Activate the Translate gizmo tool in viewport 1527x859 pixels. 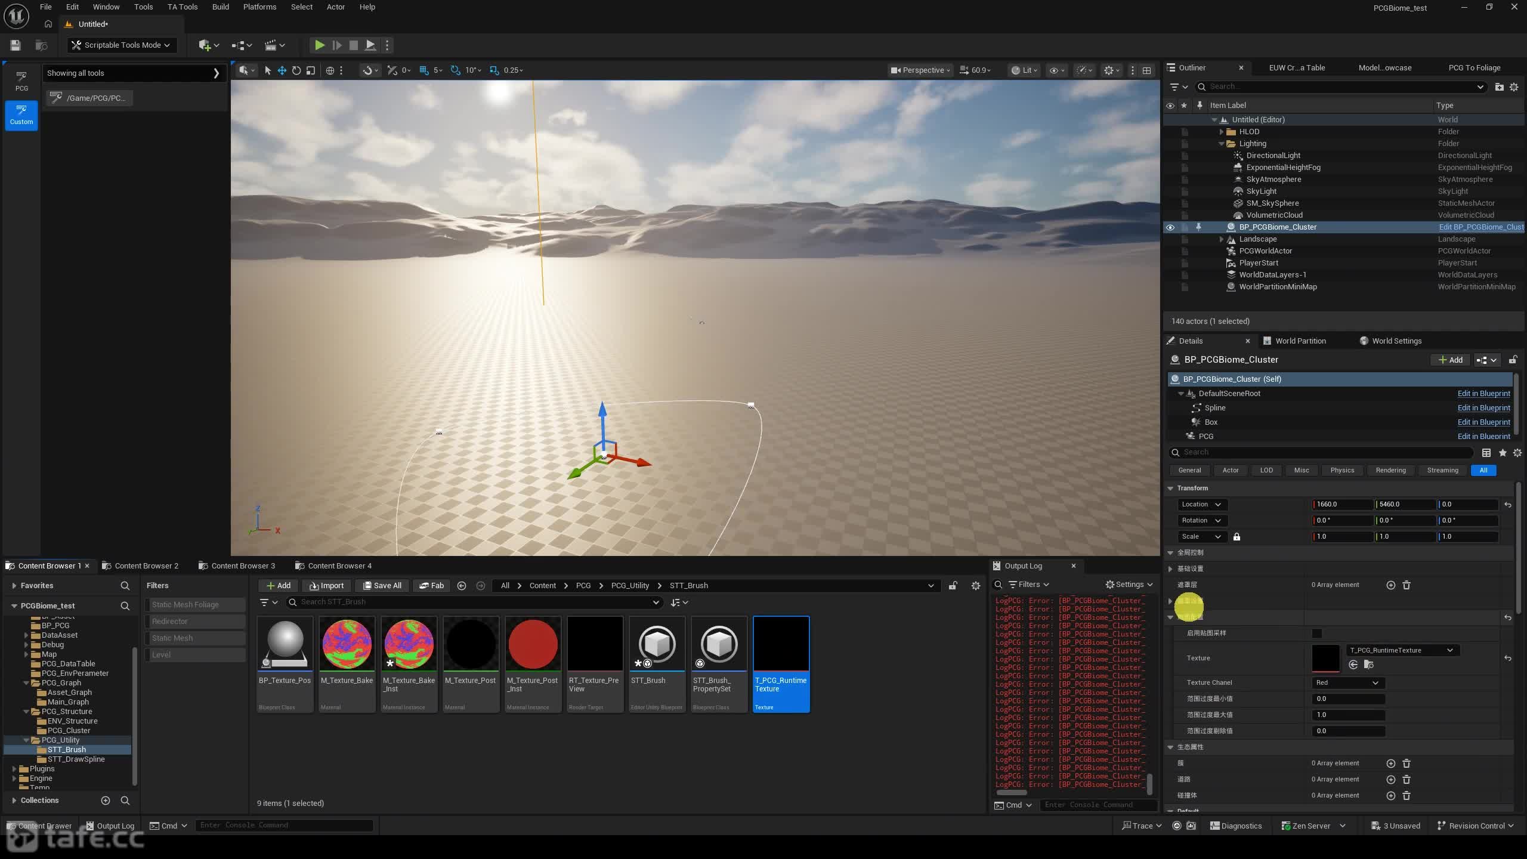click(282, 70)
